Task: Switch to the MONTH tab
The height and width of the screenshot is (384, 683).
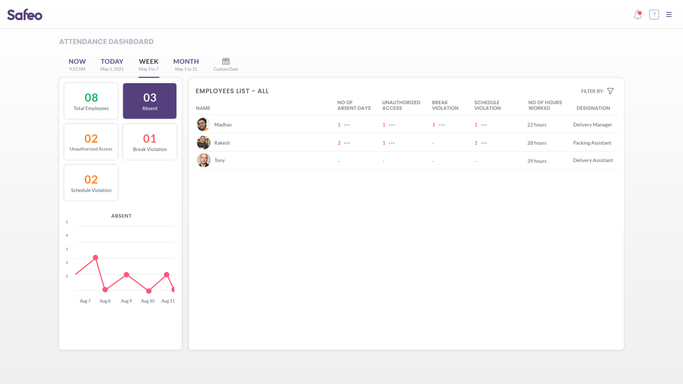Action: click(x=186, y=64)
